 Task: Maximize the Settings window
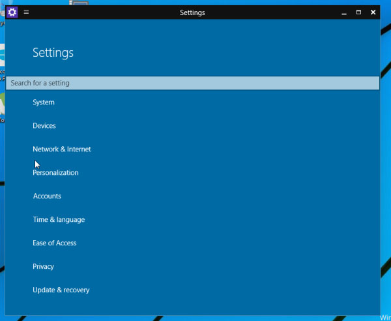pos(358,12)
